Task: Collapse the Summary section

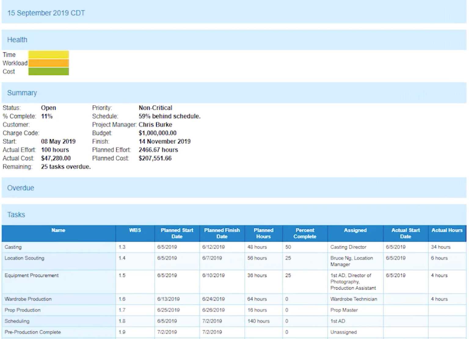Action: (22, 93)
